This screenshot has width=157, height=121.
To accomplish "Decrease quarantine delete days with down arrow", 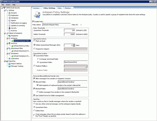I will [x=74, y=46].
